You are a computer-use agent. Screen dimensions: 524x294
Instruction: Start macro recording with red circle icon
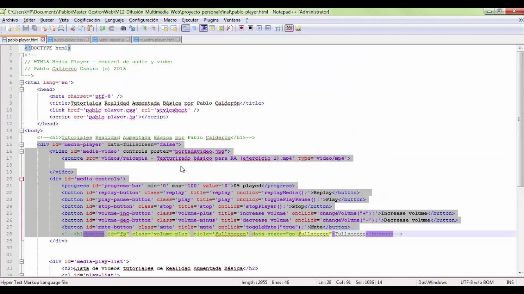242,28
